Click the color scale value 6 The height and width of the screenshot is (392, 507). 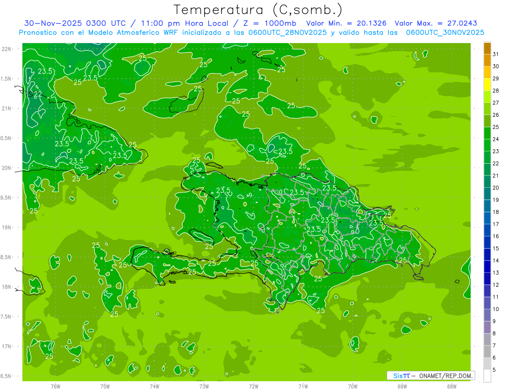(x=494, y=358)
